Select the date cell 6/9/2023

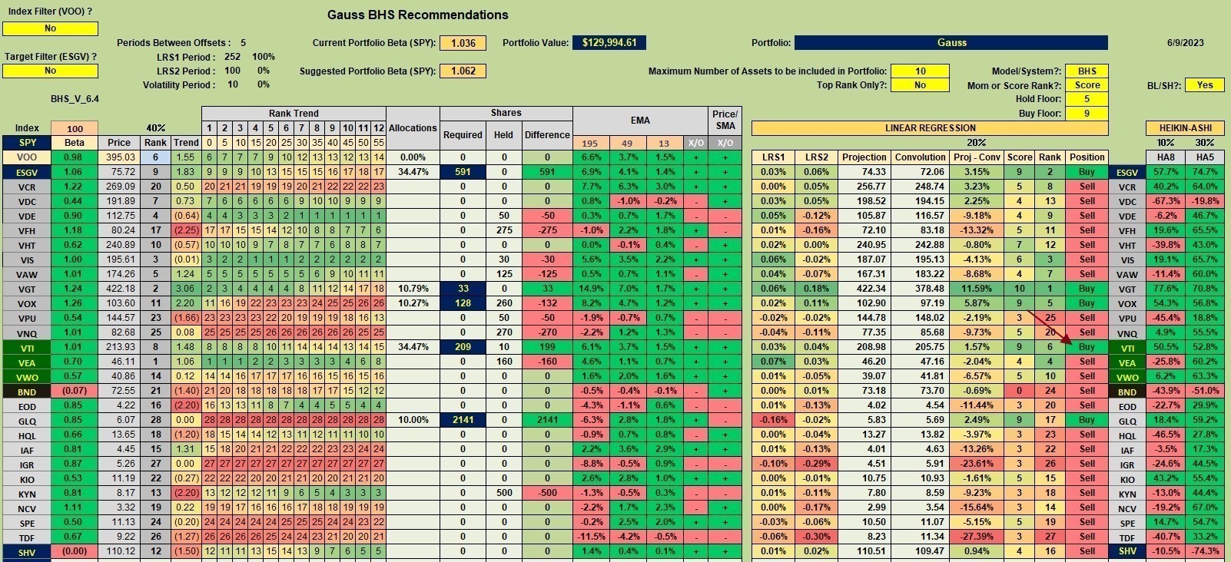tap(1185, 43)
